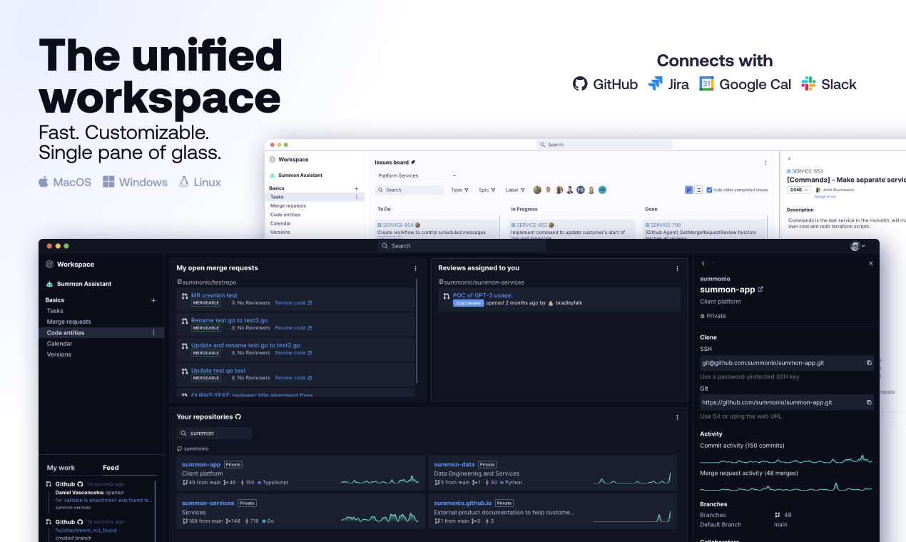Open fix/attachment_not_found feed link
The width and height of the screenshot is (906, 542).
(86, 530)
